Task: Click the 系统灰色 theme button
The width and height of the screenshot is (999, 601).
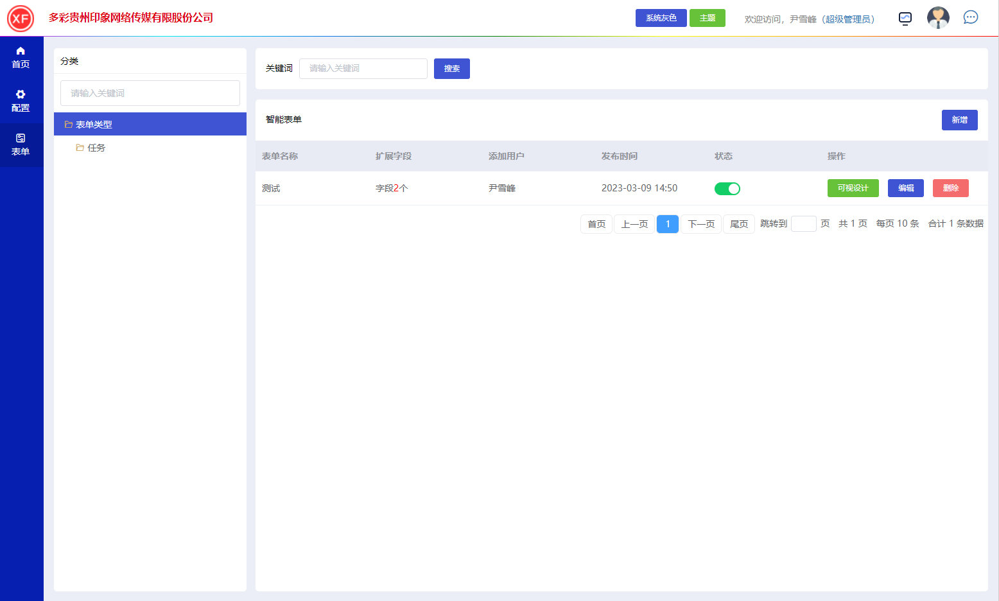Action: [x=661, y=18]
